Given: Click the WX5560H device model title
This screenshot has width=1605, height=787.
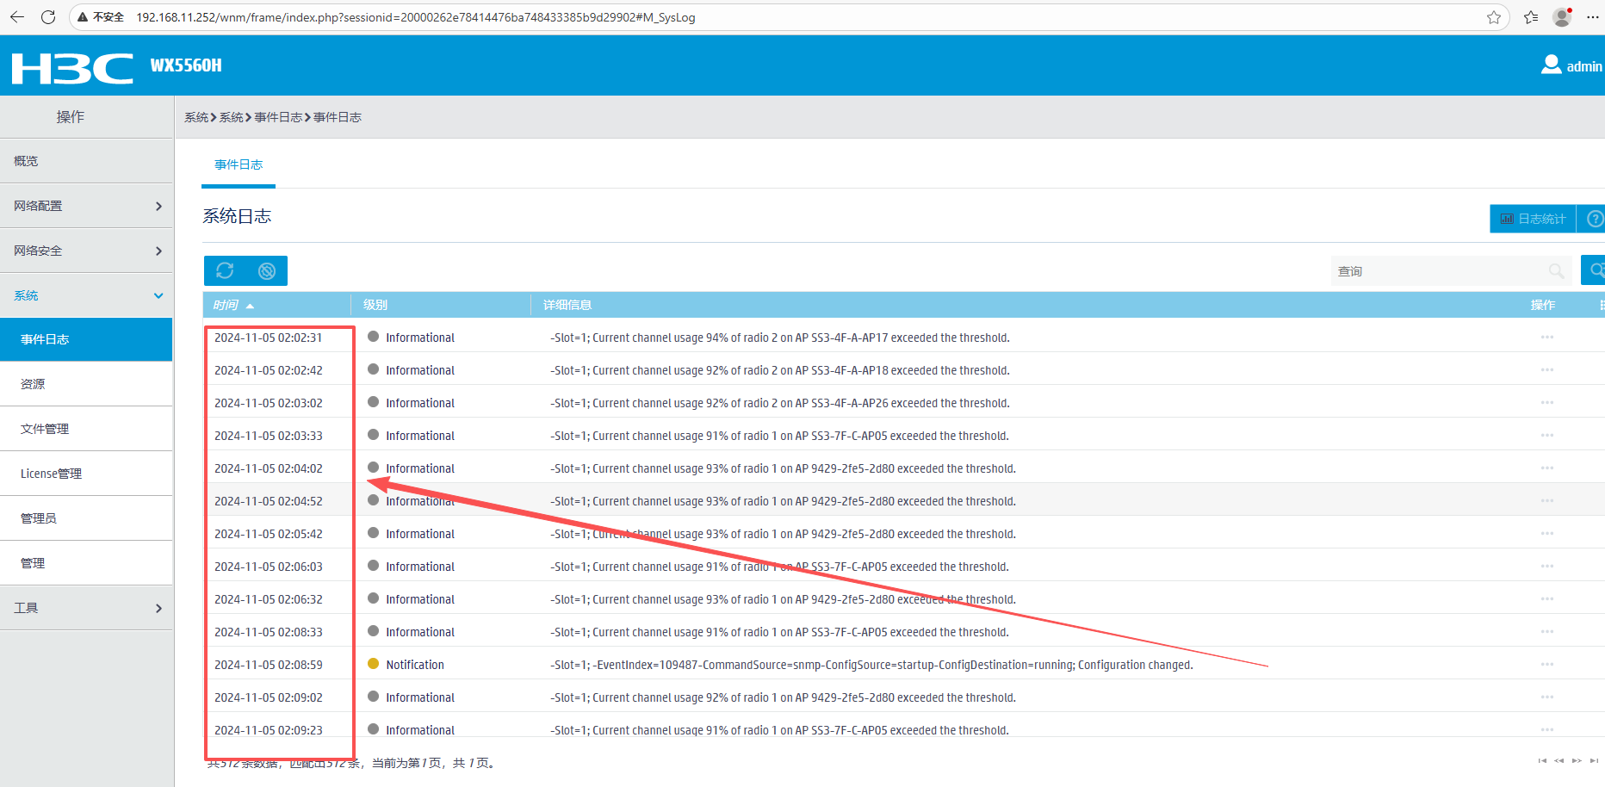Looking at the screenshot, I should click(x=186, y=65).
